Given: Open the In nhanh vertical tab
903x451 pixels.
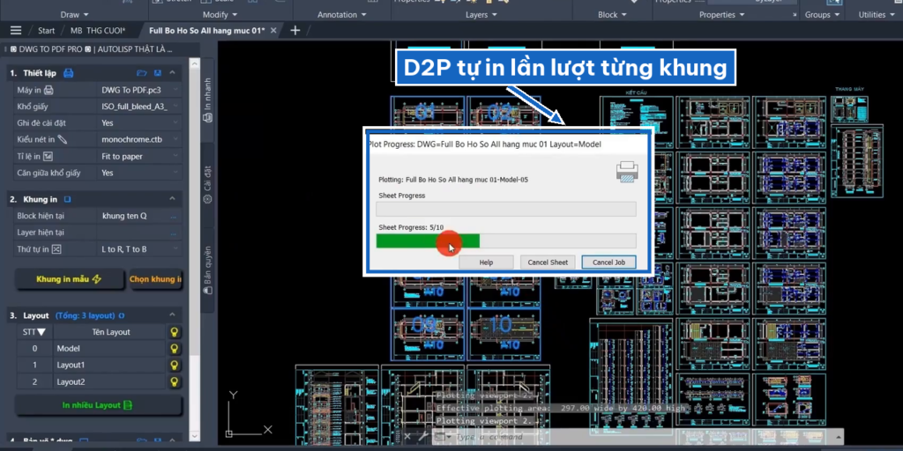Looking at the screenshot, I should (x=207, y=100).
